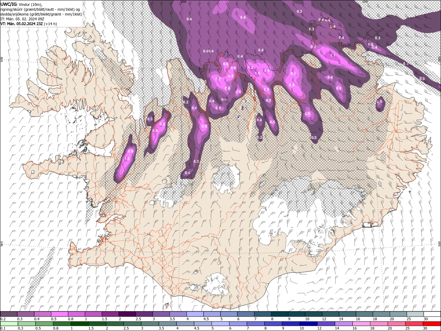This screenshot has width=441, height=331.
Task: Click the upper legend swatch between 5 and 6
Action: [x=228, y=314]
